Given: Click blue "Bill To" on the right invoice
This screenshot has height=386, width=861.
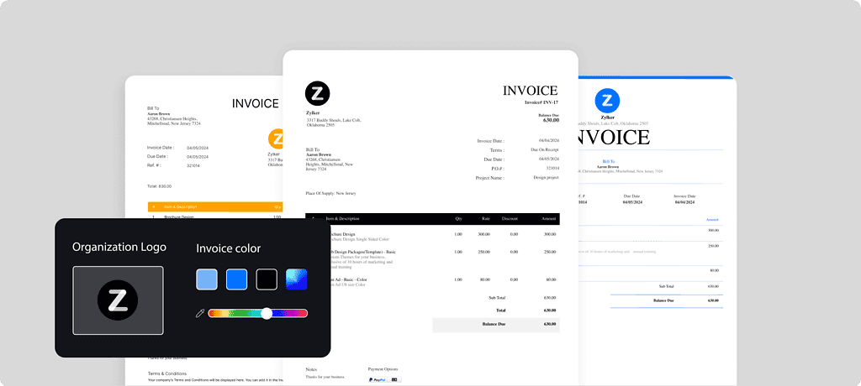Looking at the screenshot, I should click(609, 162).
